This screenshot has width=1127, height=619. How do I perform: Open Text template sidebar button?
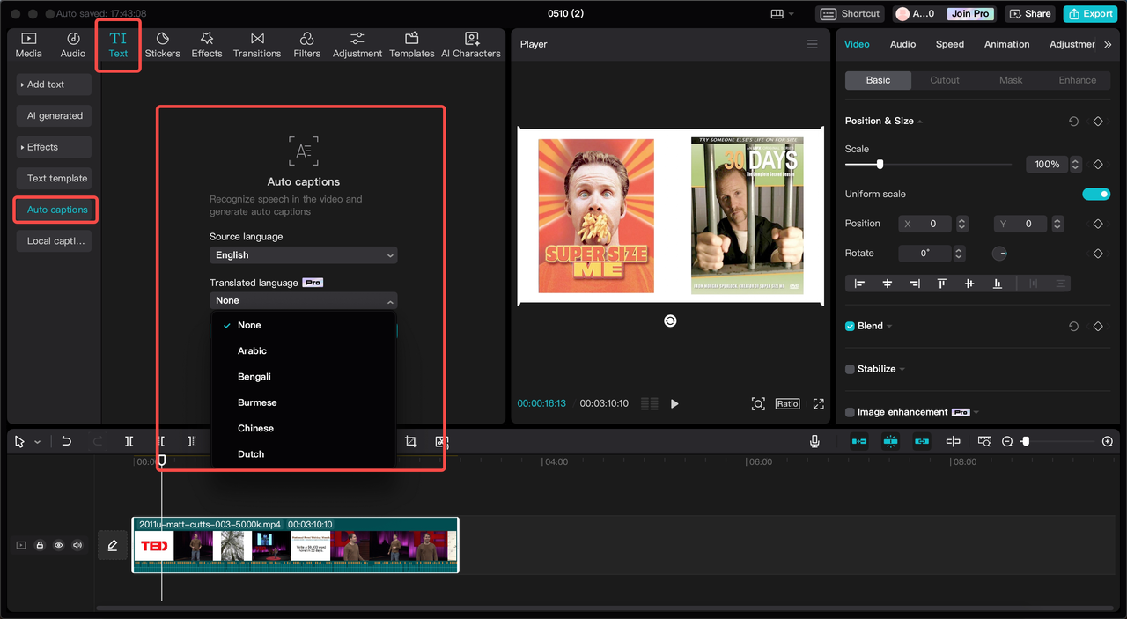coord(54,178)
